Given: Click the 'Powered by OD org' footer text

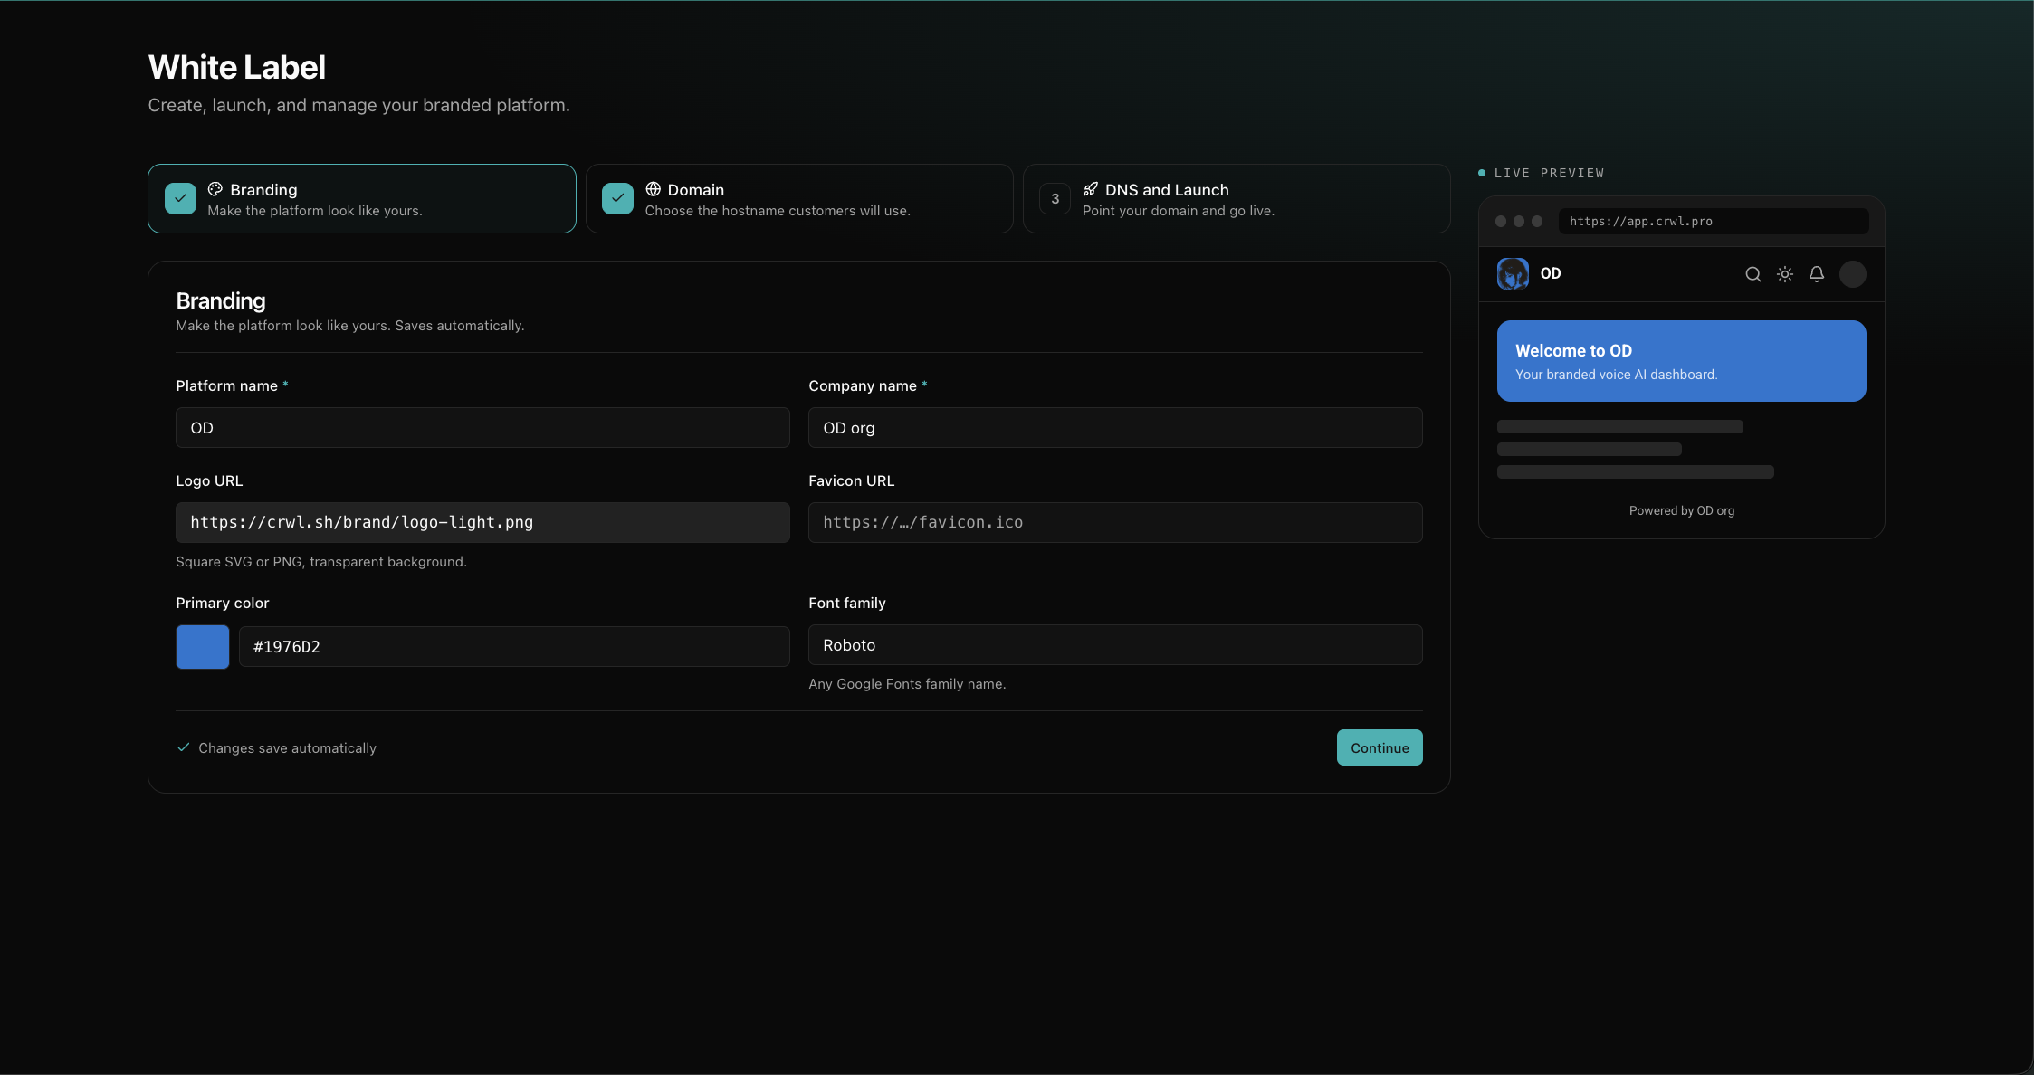Looking at the screenshot, I should click(1681, 510).
